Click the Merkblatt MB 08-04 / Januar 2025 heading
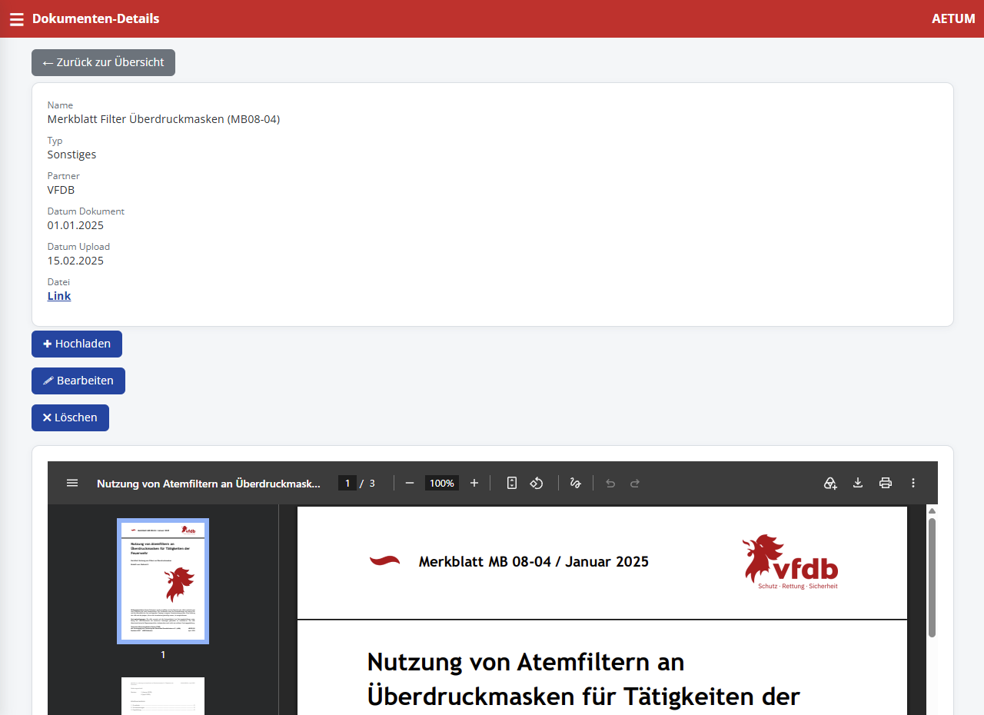This screenshot has width=984, height=715. click(534, 562)
